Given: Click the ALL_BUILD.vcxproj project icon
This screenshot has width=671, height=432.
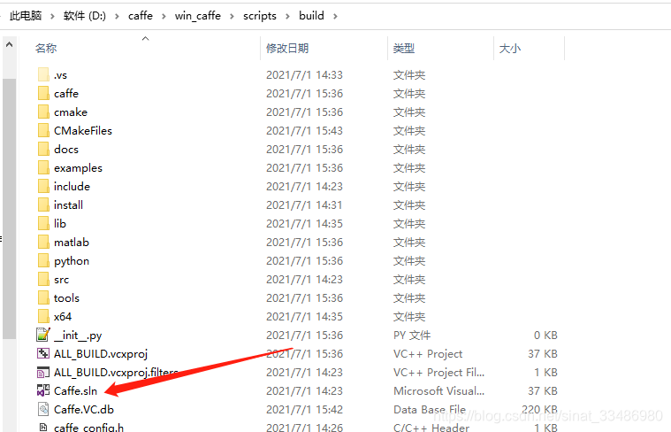Looking at the screenshot, I should click(x=43, y=353).
